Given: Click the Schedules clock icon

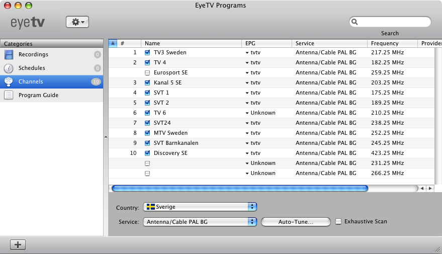Looking at the screenshot, I should tap(9, 68).
